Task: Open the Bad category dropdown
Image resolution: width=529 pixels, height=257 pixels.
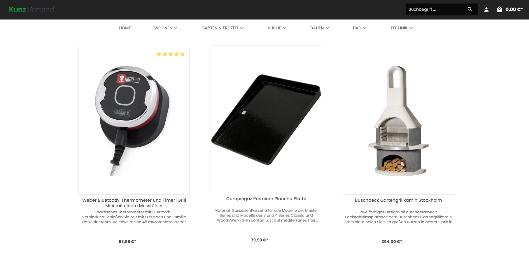Action: [360, 28]
